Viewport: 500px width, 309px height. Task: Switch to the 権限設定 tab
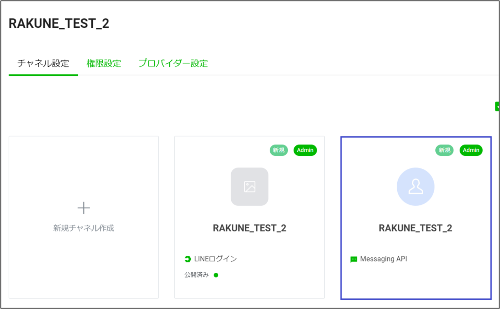click(104, 64)
